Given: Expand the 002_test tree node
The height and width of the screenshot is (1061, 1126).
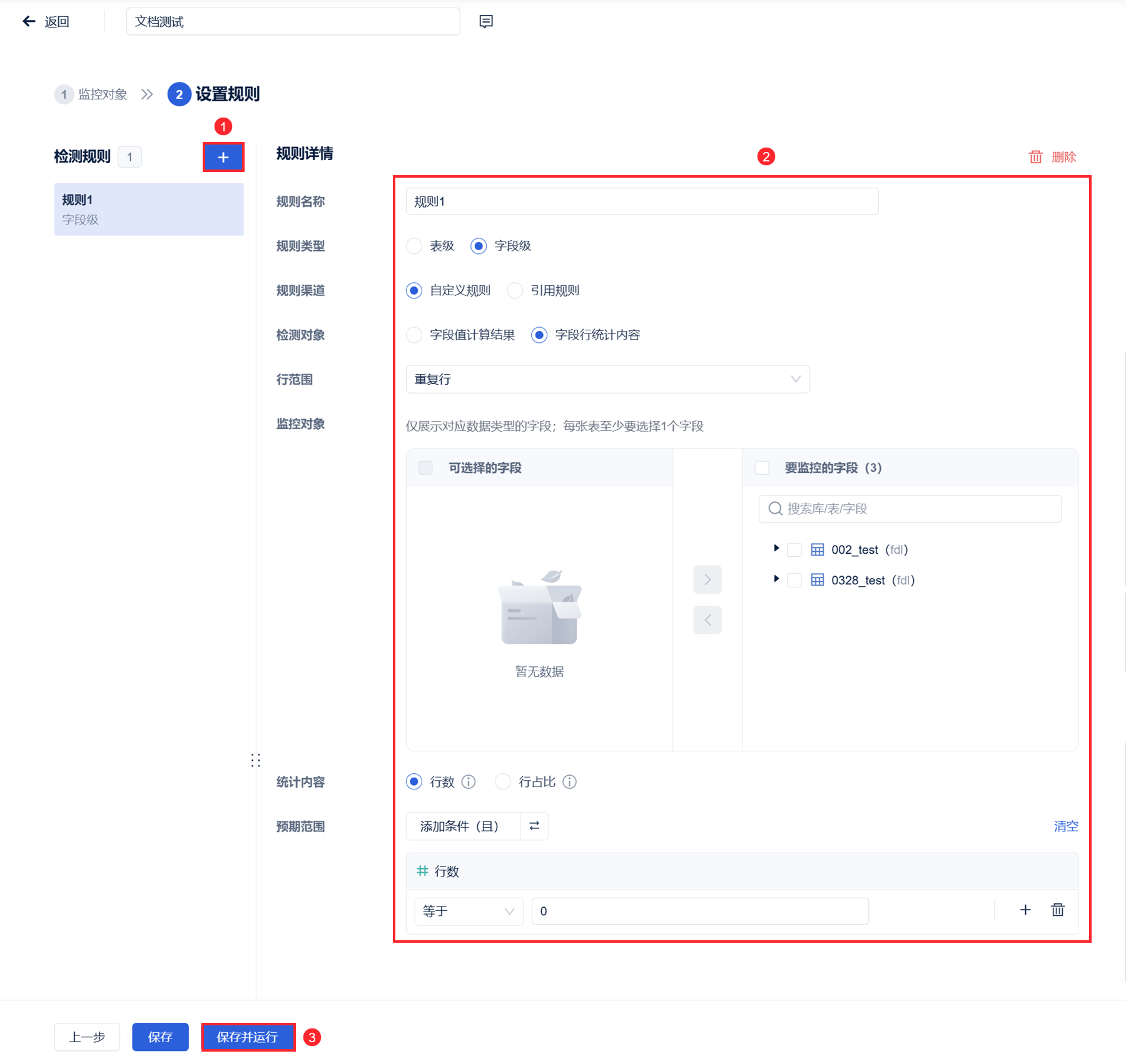Looking at the screenshot, I should pyautogui.click(x=776, y=549).
